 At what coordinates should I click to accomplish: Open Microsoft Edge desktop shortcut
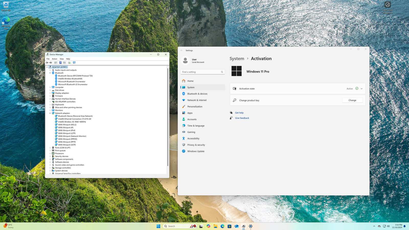[x=6, y=23]
